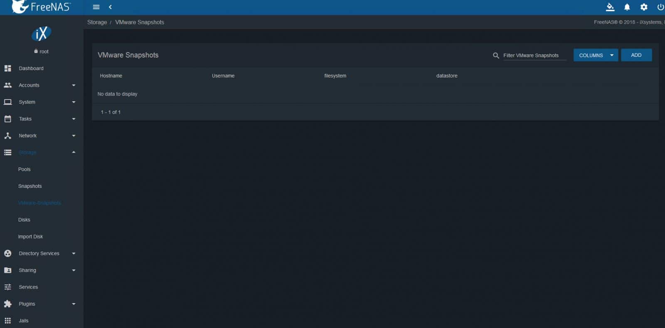Collapse sidebar with the left chevron
665x328 pixels.
pos(110,7)
